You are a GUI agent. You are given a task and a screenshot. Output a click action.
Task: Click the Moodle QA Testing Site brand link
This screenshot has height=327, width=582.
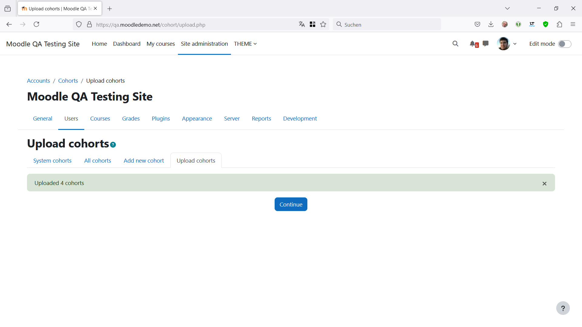(43, 44)
